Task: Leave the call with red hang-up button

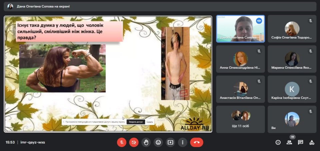Action: point(197,142)
